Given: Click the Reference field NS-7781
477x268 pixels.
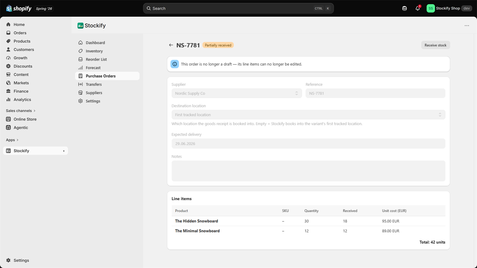Looking at the screenshot, I should coord(375,93).
